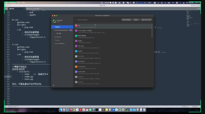
Task: Open Google Chrome from the dock
Action: tap(74, 110)
